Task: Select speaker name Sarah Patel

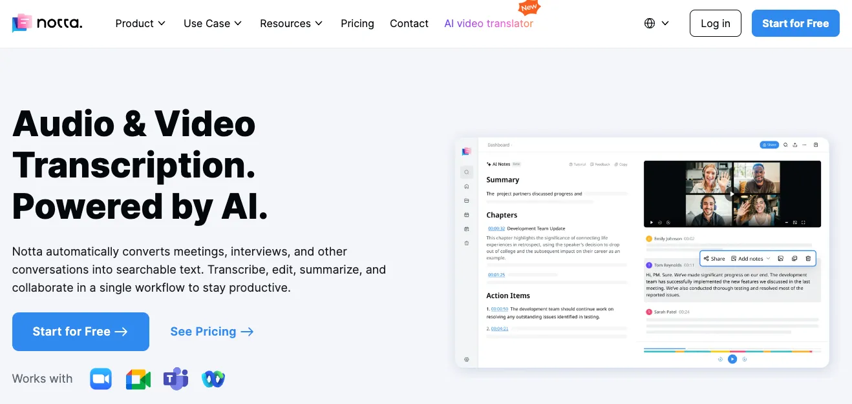Action: point(664,312)
